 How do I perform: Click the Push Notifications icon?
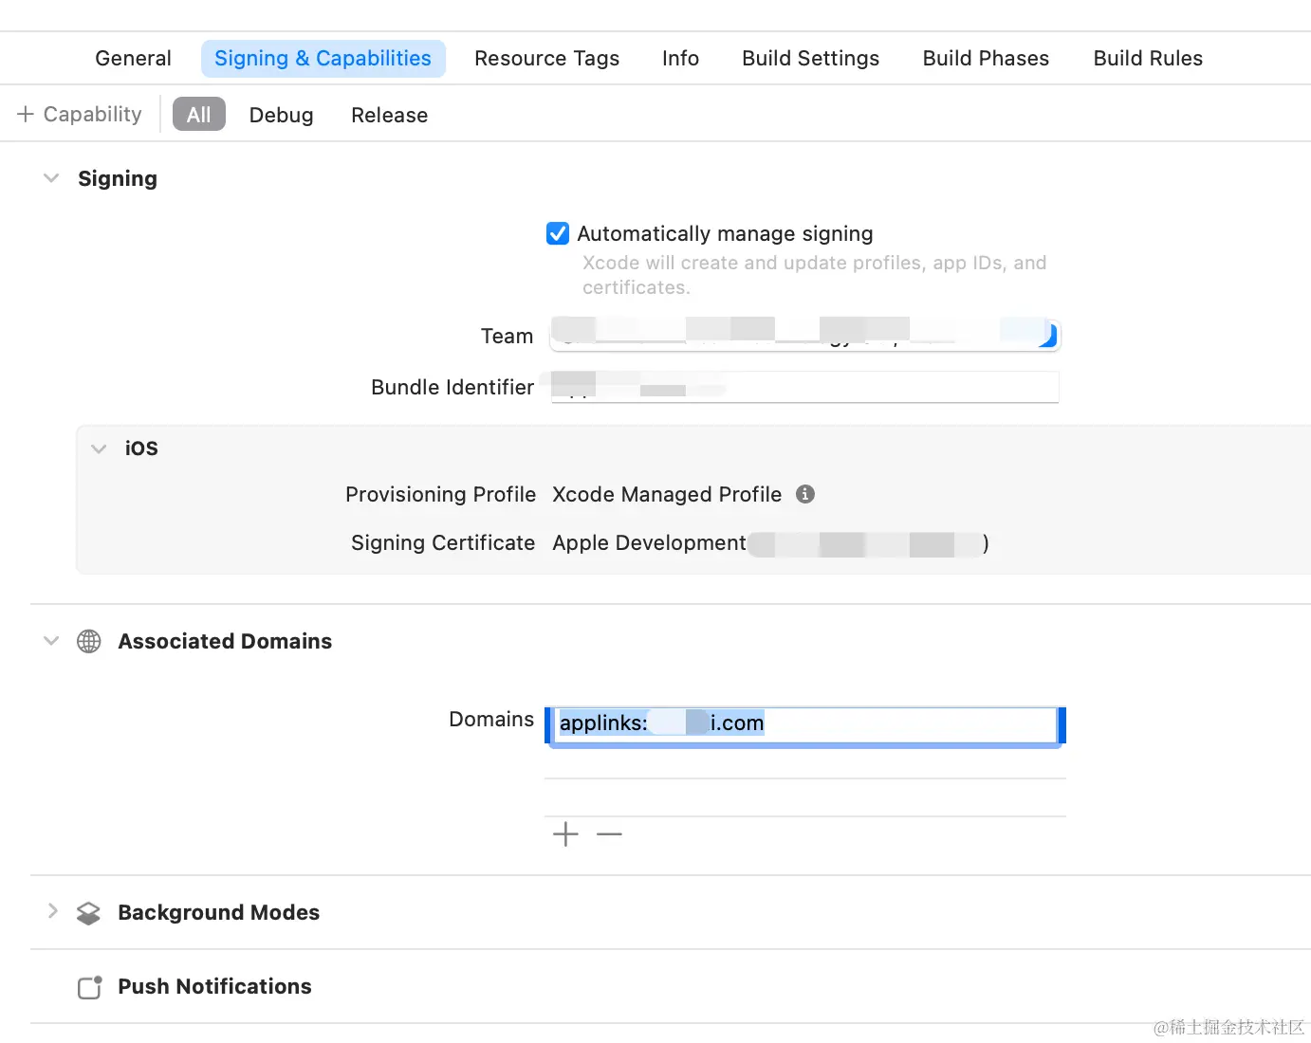89,987
